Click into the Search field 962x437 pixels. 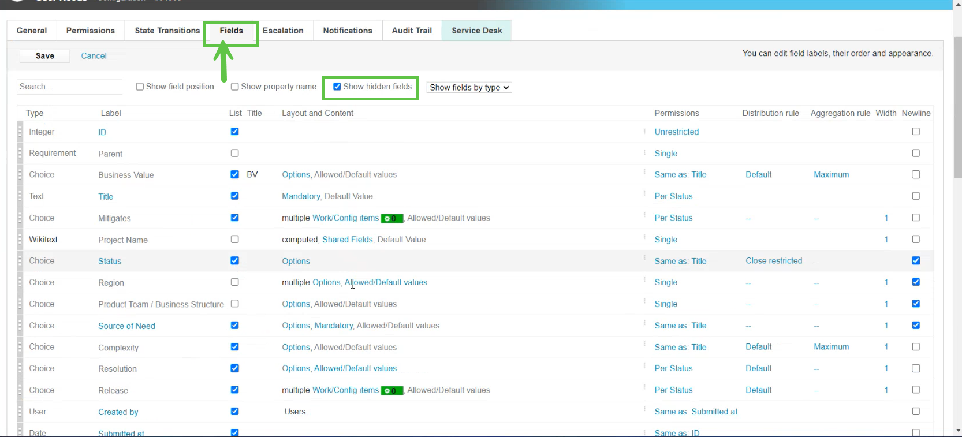coord(69,87)
